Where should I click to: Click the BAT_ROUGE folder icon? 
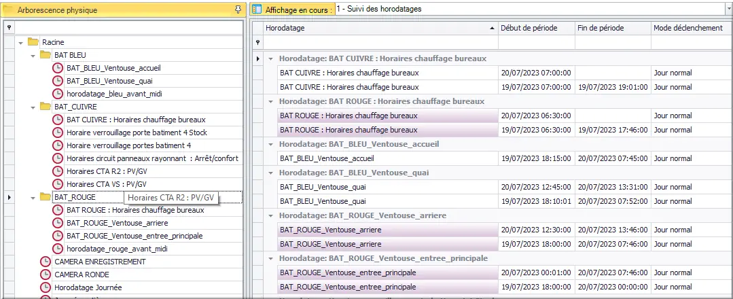(45, 198)
